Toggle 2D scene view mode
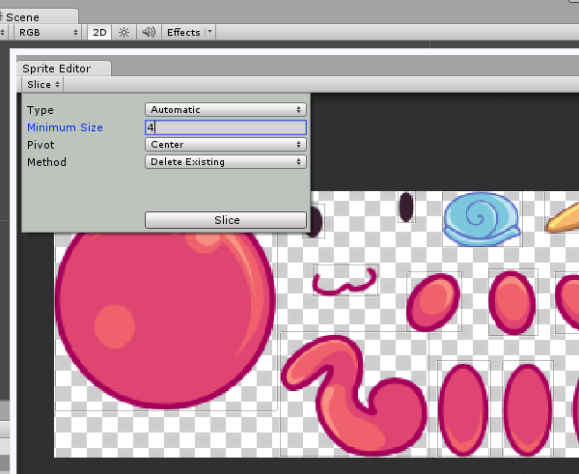Image resolution: width=579 pixels, height=474 pixels. click(x=99, y=32)
